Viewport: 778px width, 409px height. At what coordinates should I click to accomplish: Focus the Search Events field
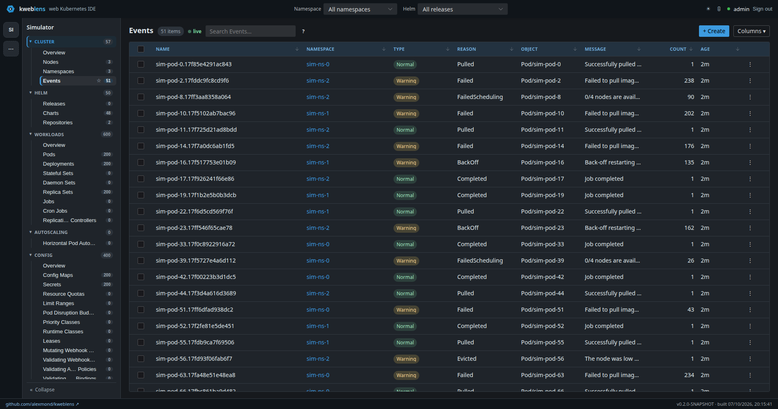click(251, 31)
